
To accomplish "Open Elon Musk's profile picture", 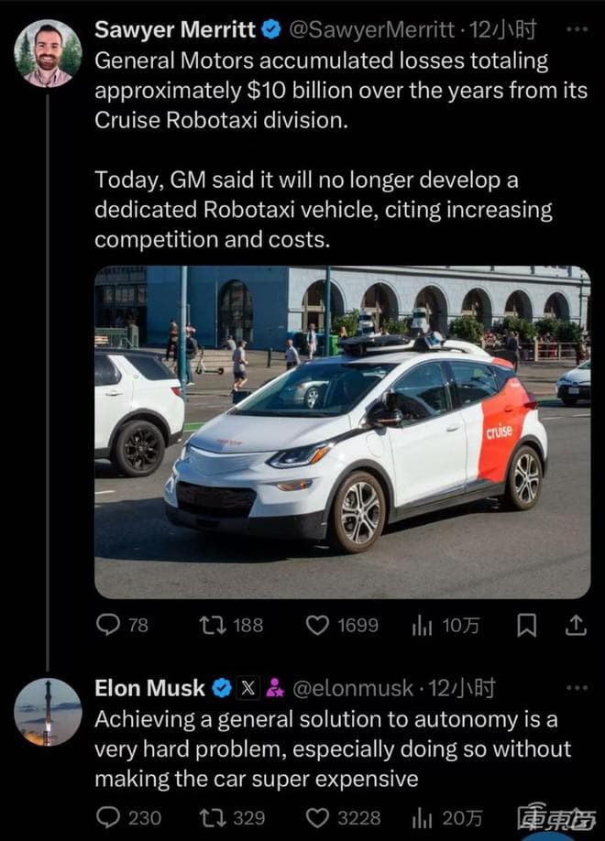I will (x=48, y=712).
